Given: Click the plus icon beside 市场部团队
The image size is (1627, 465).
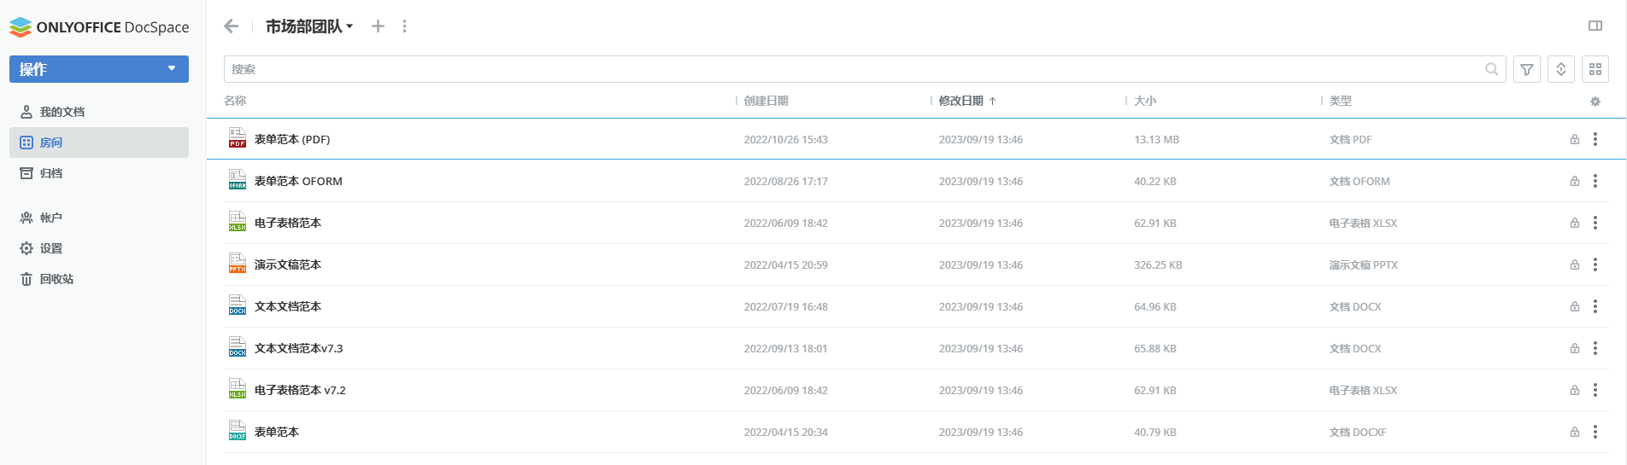Looking at the screenshot, I should click(x=378, y=26).
